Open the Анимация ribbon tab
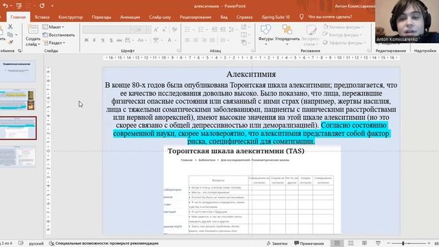Image resolution: width=439 pixels, height=247 pixels. [130, 17]
